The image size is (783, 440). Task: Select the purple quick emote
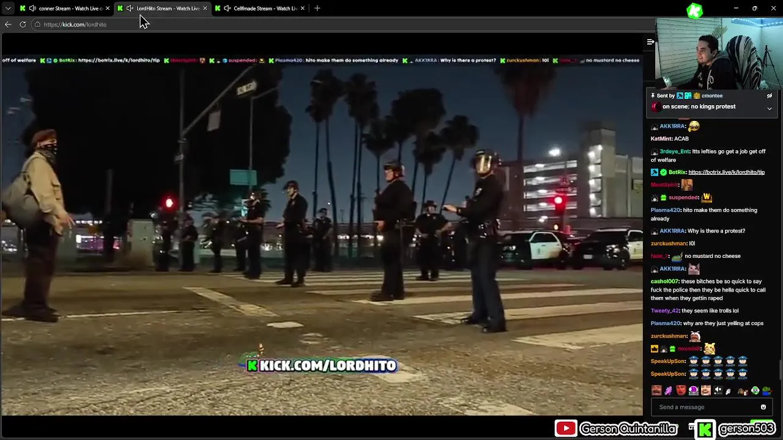point(669,391)
